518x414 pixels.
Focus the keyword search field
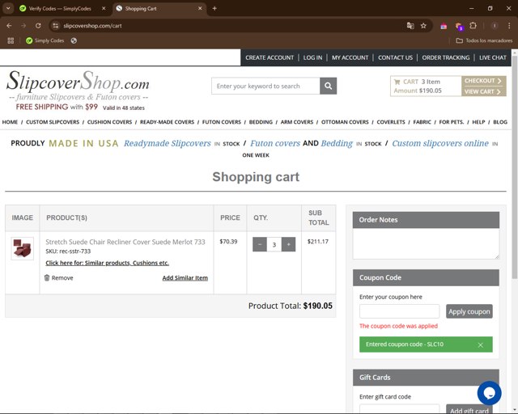click(265, 86)
